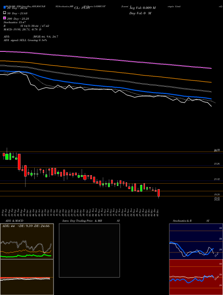
Task: Click the ADX (MGR) 44, 9.6, 24.7 line
Action: [x=31, y=37]
